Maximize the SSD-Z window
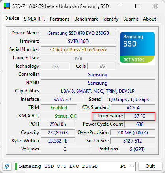 click(137, 6)
